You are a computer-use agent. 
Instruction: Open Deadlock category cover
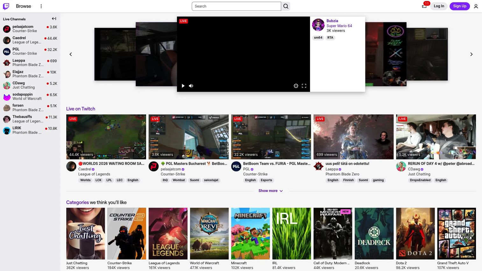[x=374, y=233]
